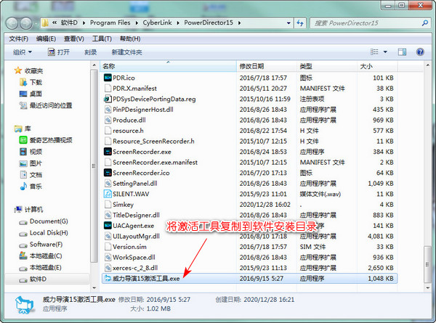Click the change view icon

[x=374, y=52]
